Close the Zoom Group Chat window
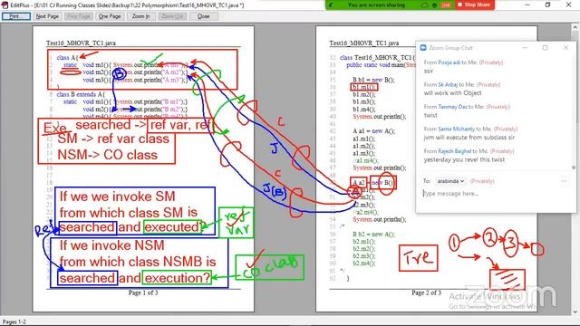580x326 pixels. 565,48
